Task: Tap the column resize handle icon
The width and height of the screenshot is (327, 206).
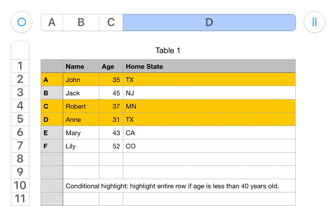Action: [314, 22]
